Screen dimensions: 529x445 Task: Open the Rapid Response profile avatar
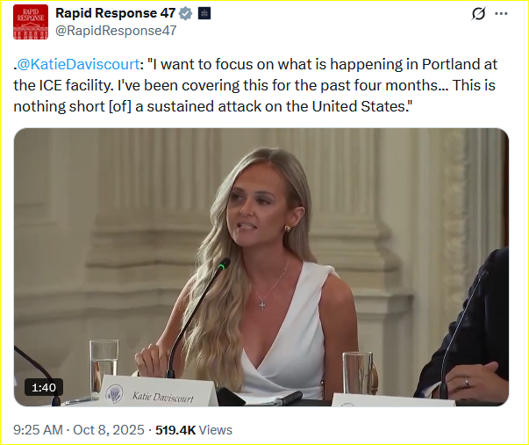coord(31,22)
